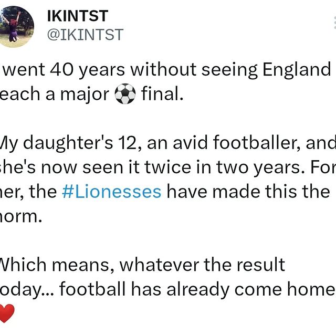Click the red heart emoji
336x336 pixels.
tap(7, 313)
